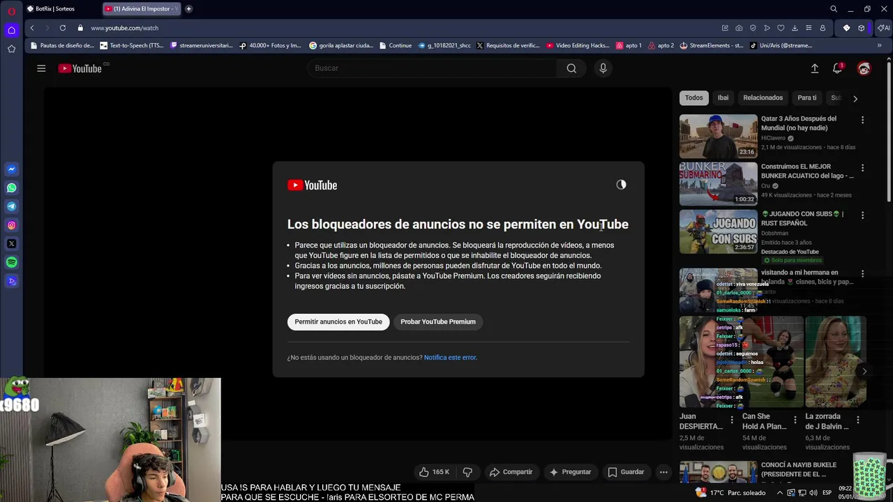Dislike the video
This screenshot has width=893, height=502.
tap(467, 472)
